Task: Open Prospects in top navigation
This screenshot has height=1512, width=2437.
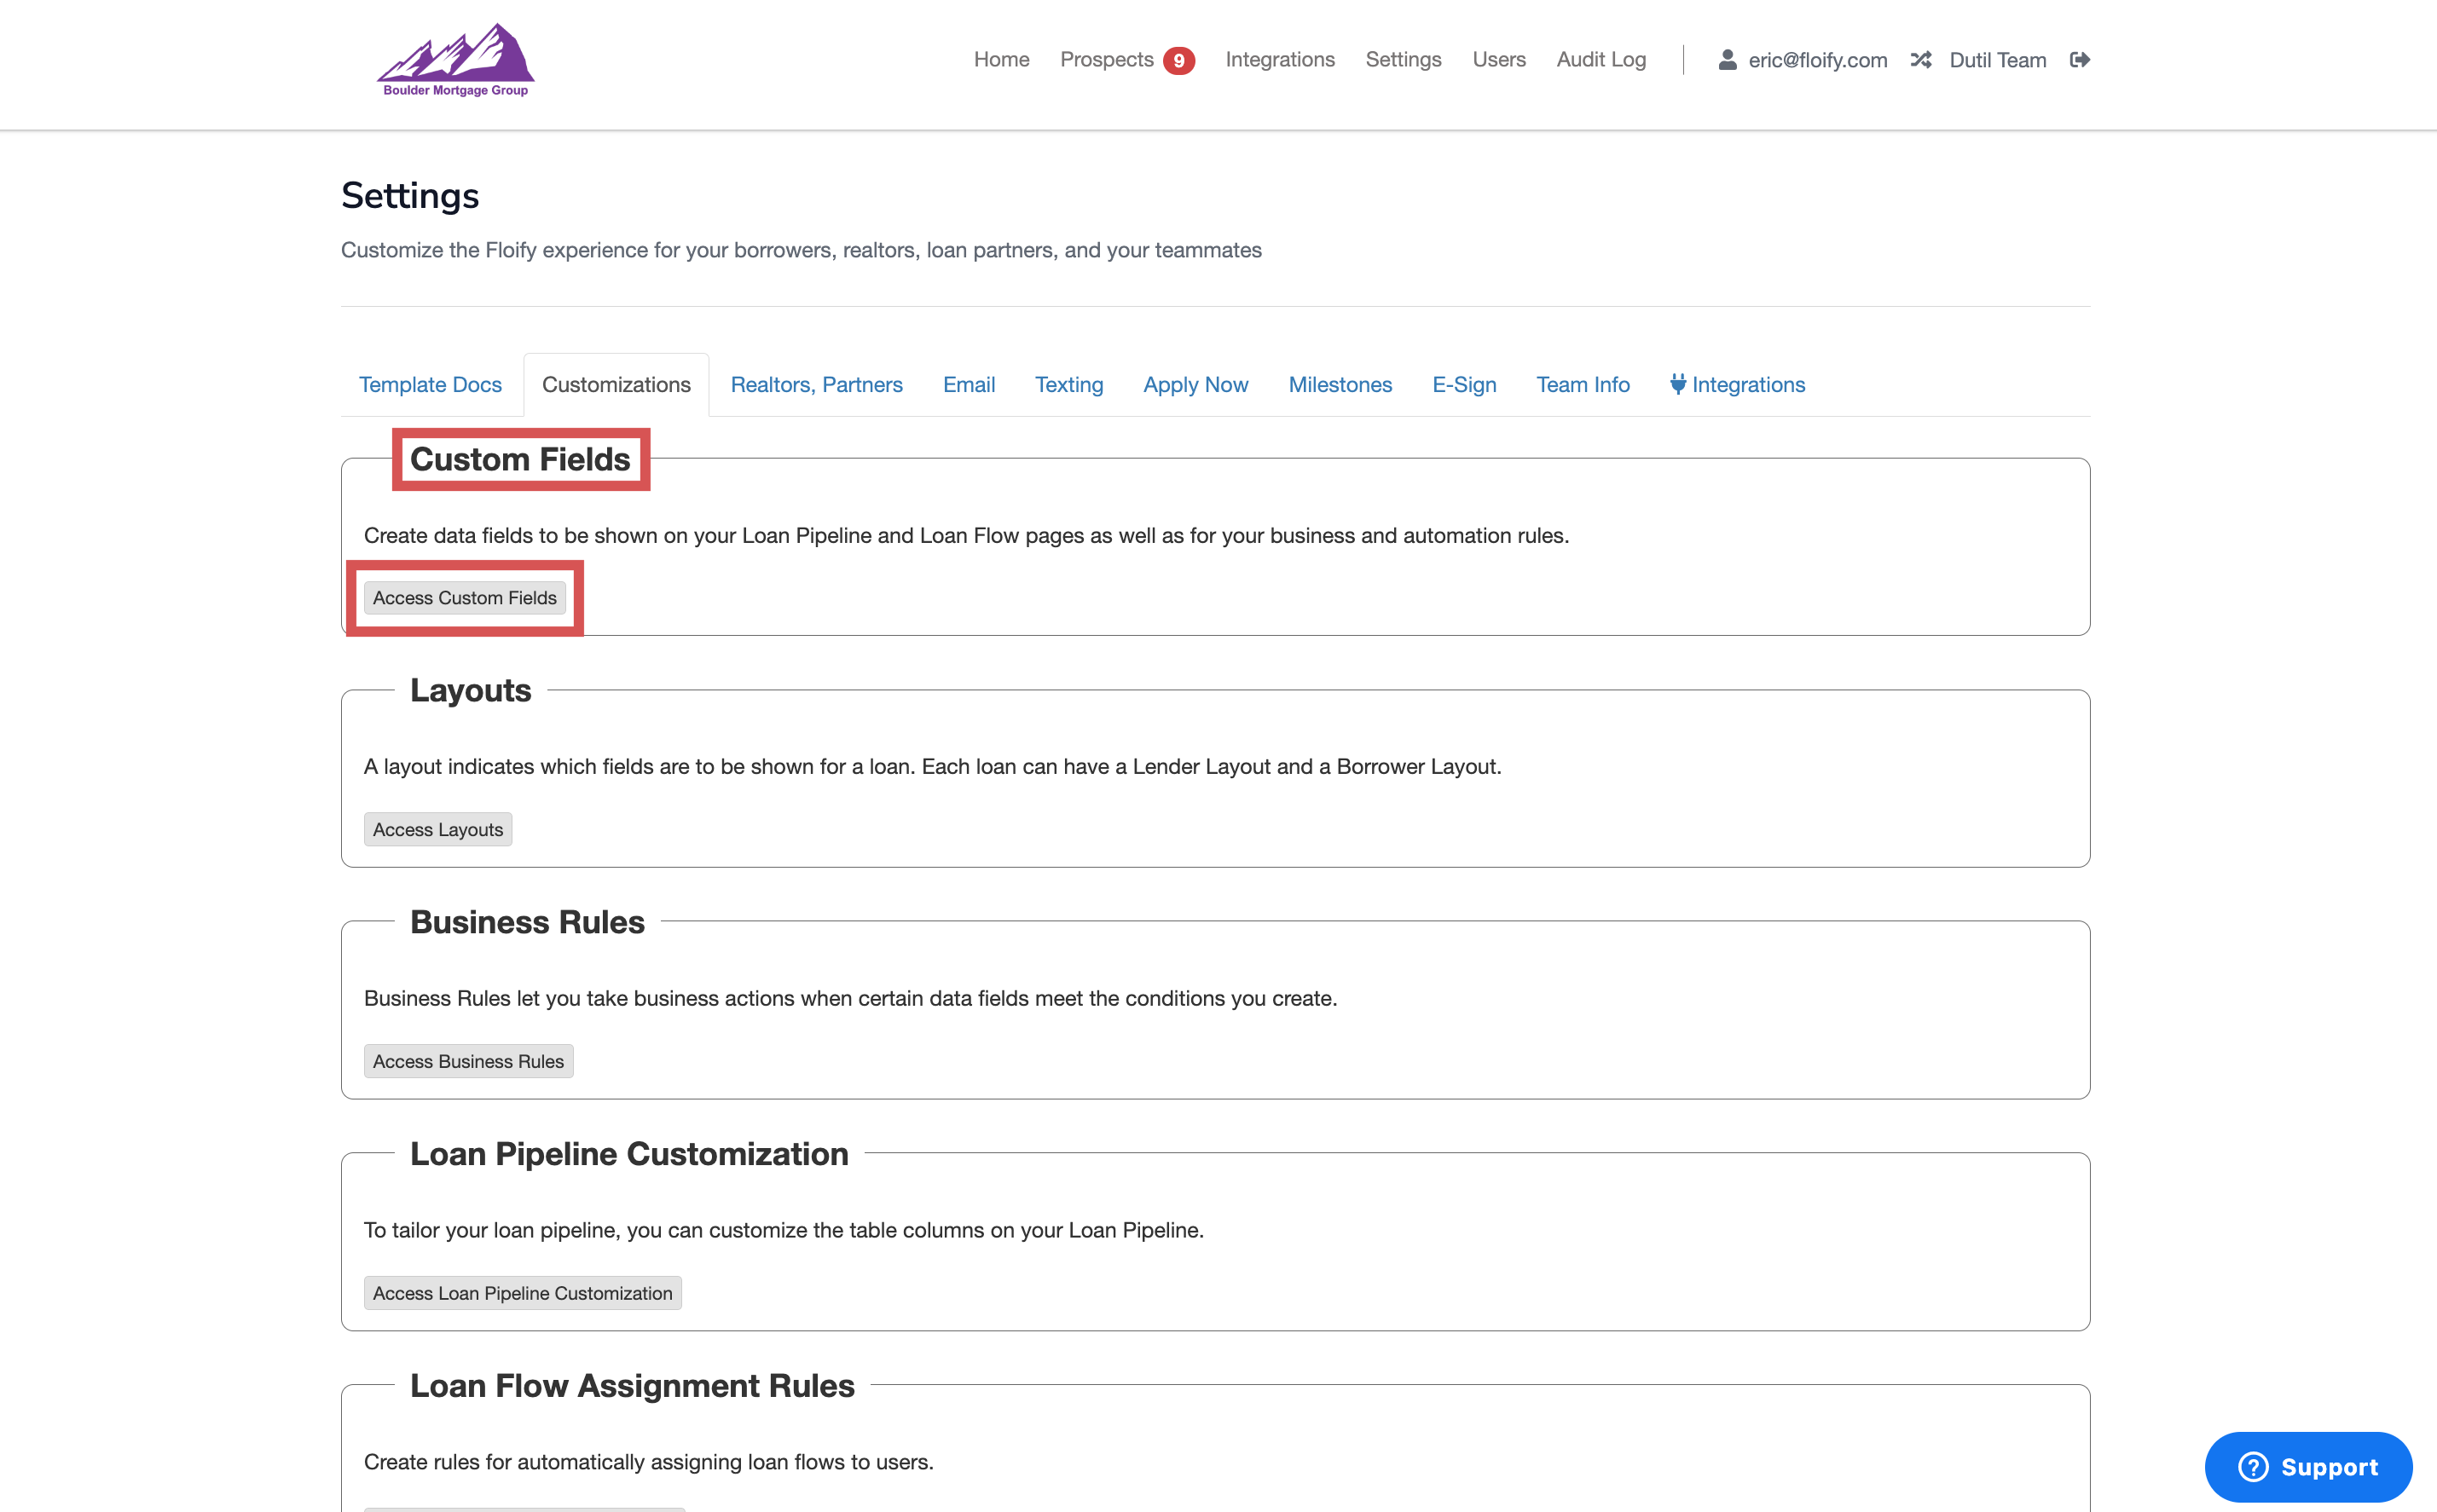Action: pos(1107,60)
